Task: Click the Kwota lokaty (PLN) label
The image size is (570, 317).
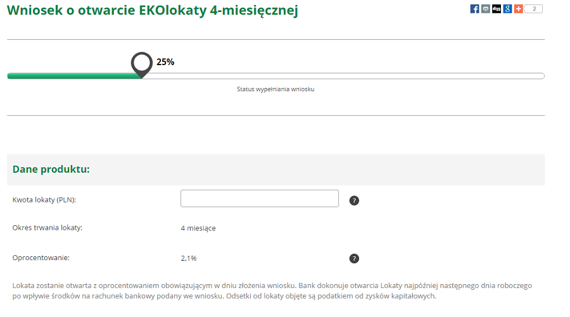Action: pos(44,200)
